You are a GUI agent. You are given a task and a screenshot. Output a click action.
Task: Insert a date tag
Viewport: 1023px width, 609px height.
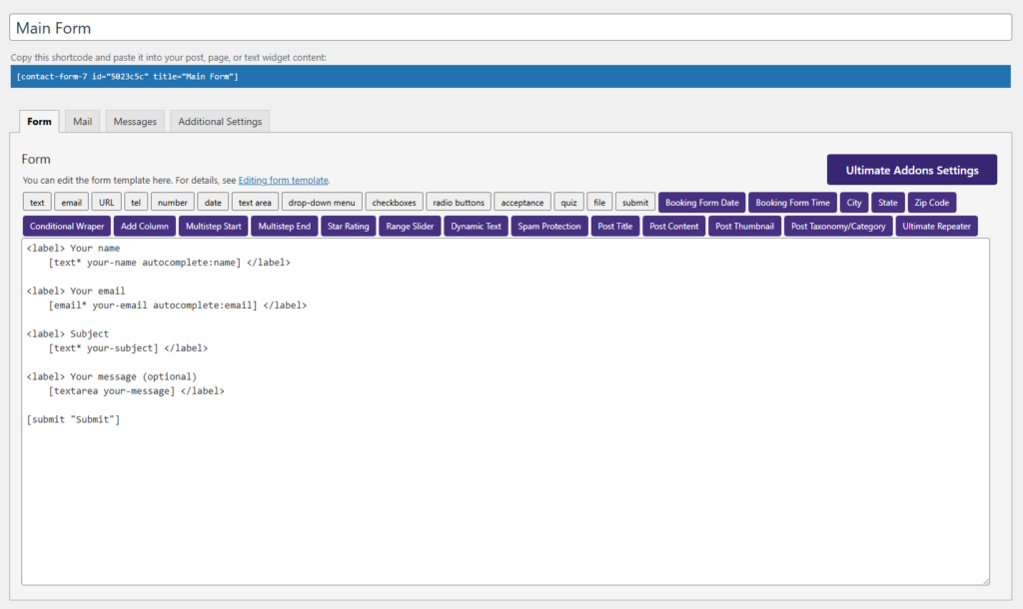coord(213,202)
